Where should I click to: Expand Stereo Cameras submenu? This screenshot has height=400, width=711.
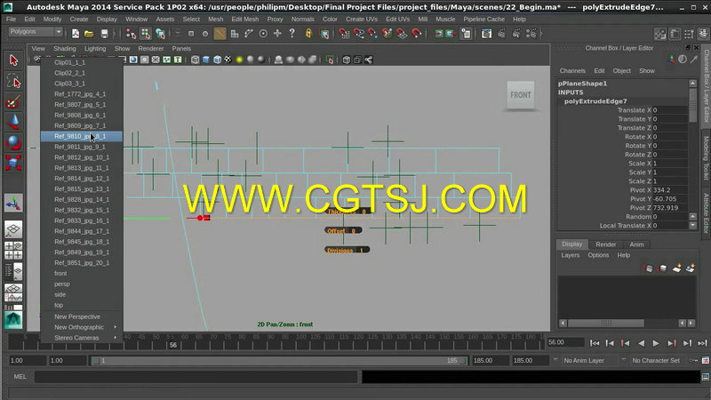82,338
